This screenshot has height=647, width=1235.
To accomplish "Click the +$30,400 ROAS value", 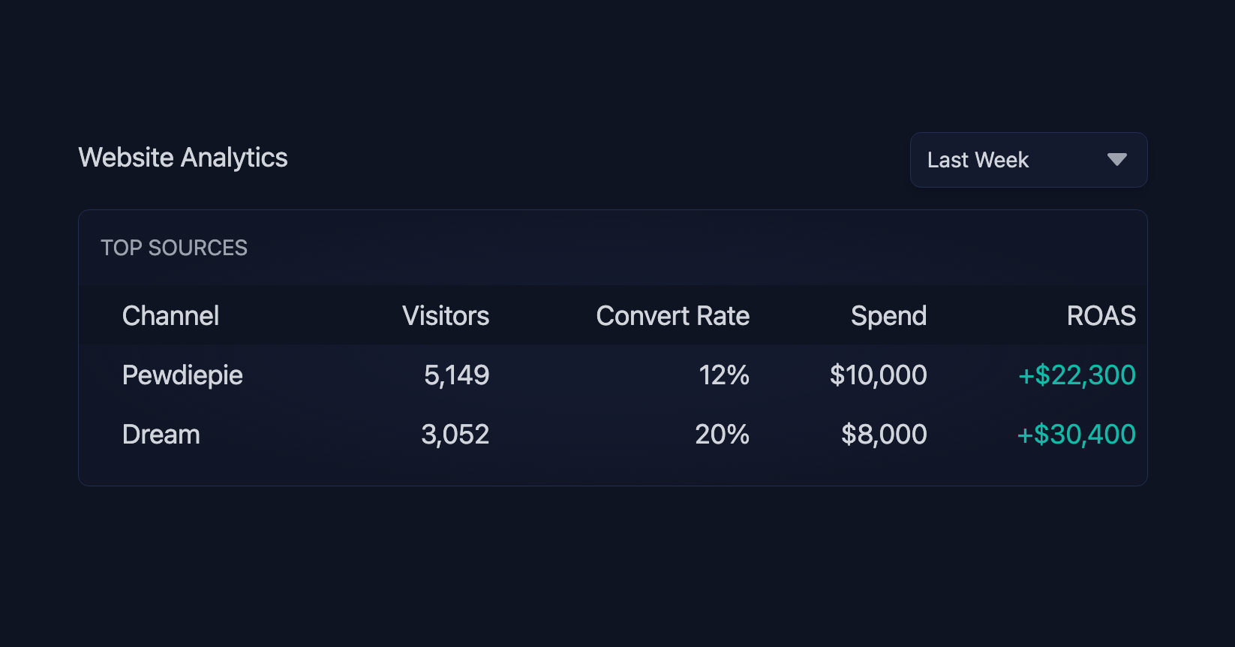I will click(x=1076, y=435).
